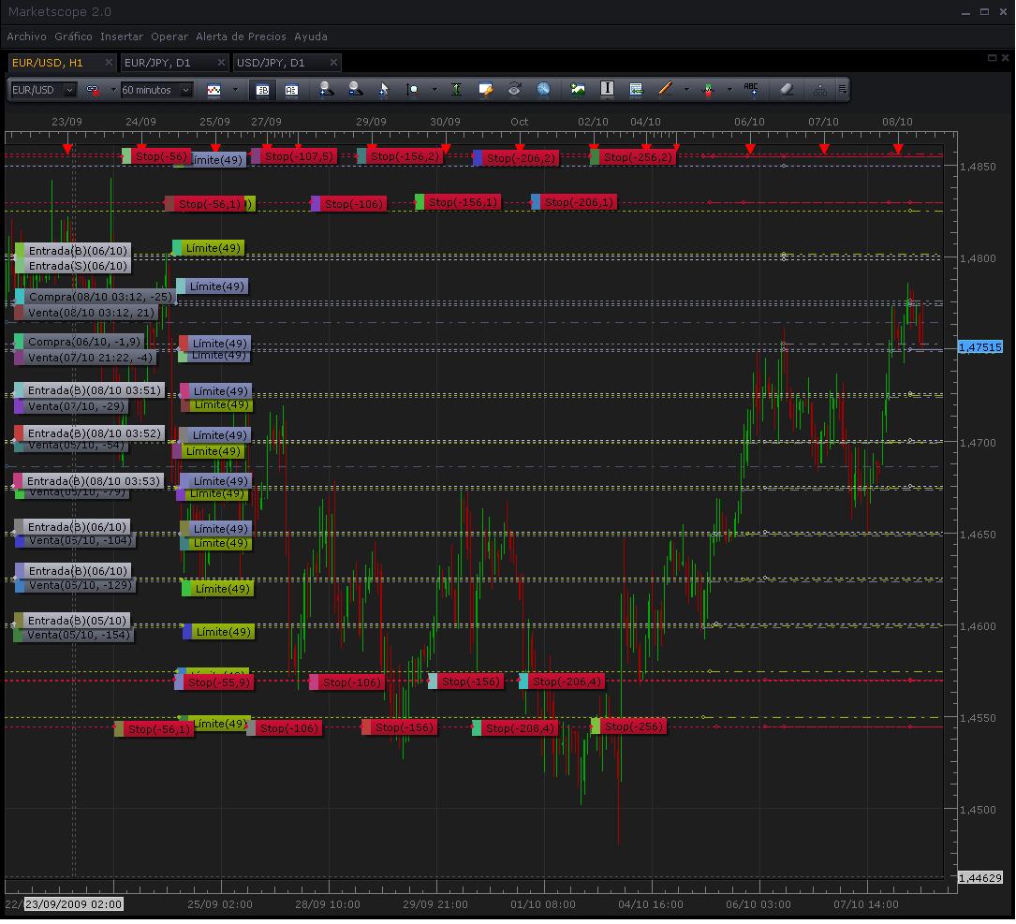This screenshot has height=924, width=1016.
Task: Open the Alerta de Precios menu
Action: coord(241,37)
